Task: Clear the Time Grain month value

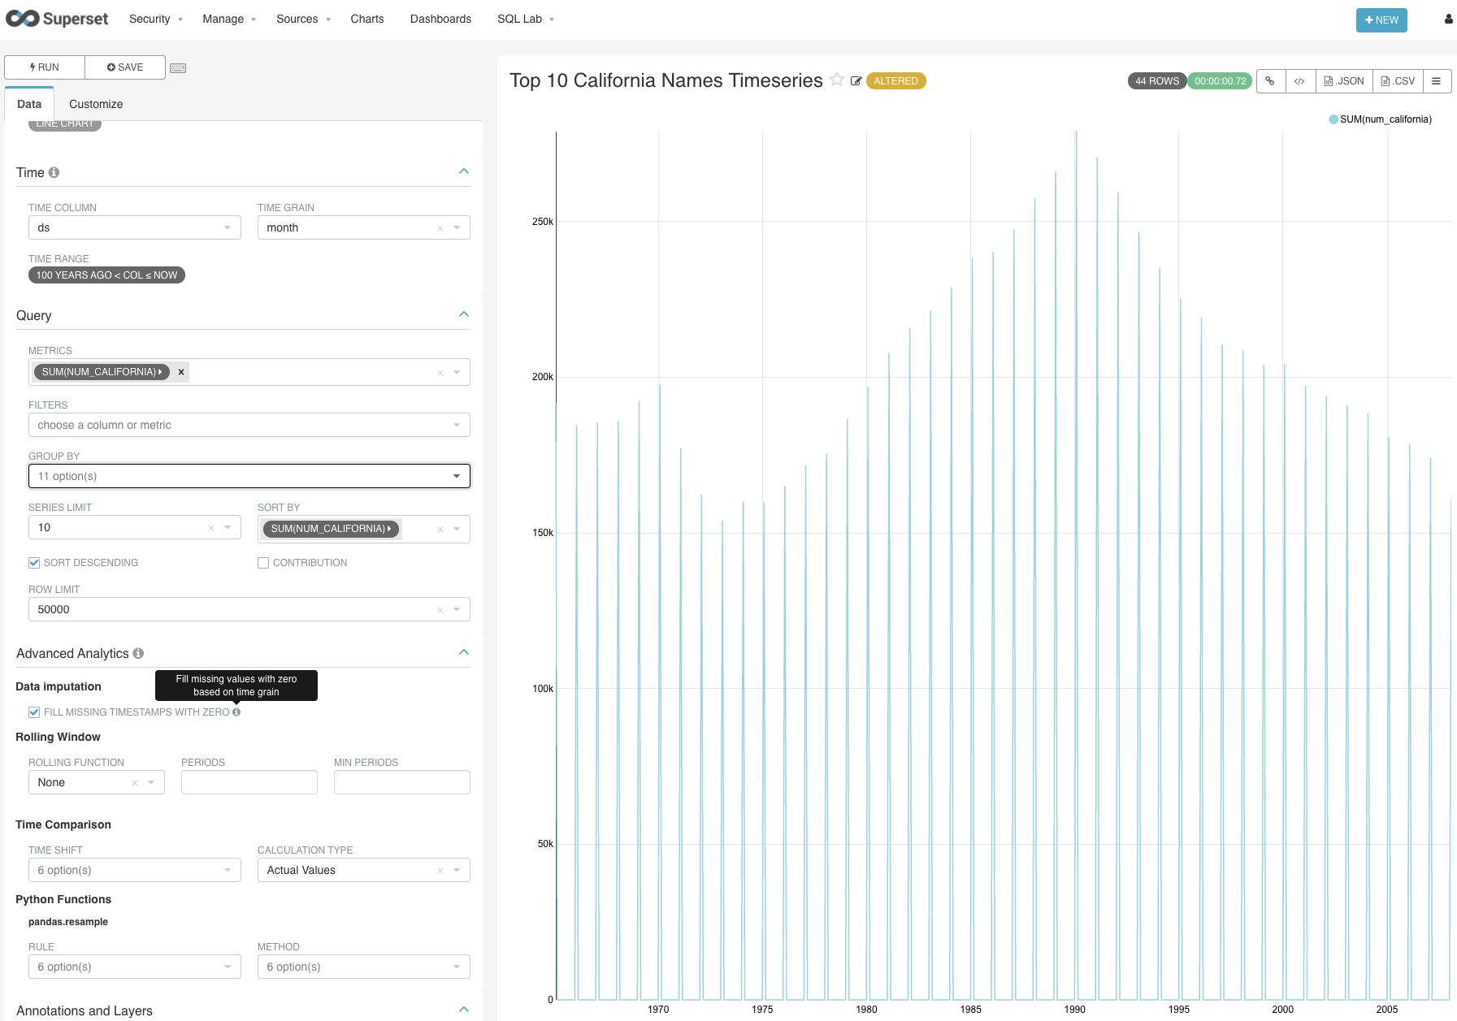Action: click(x=440, y=228)
